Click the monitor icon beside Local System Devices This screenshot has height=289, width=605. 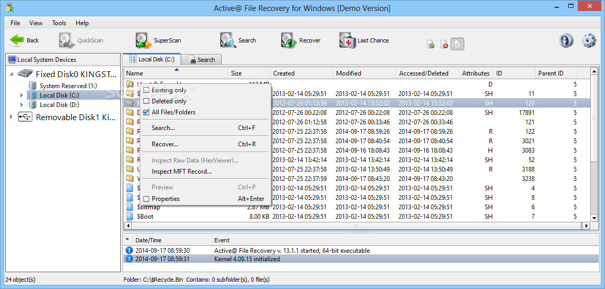click(12, 60)
